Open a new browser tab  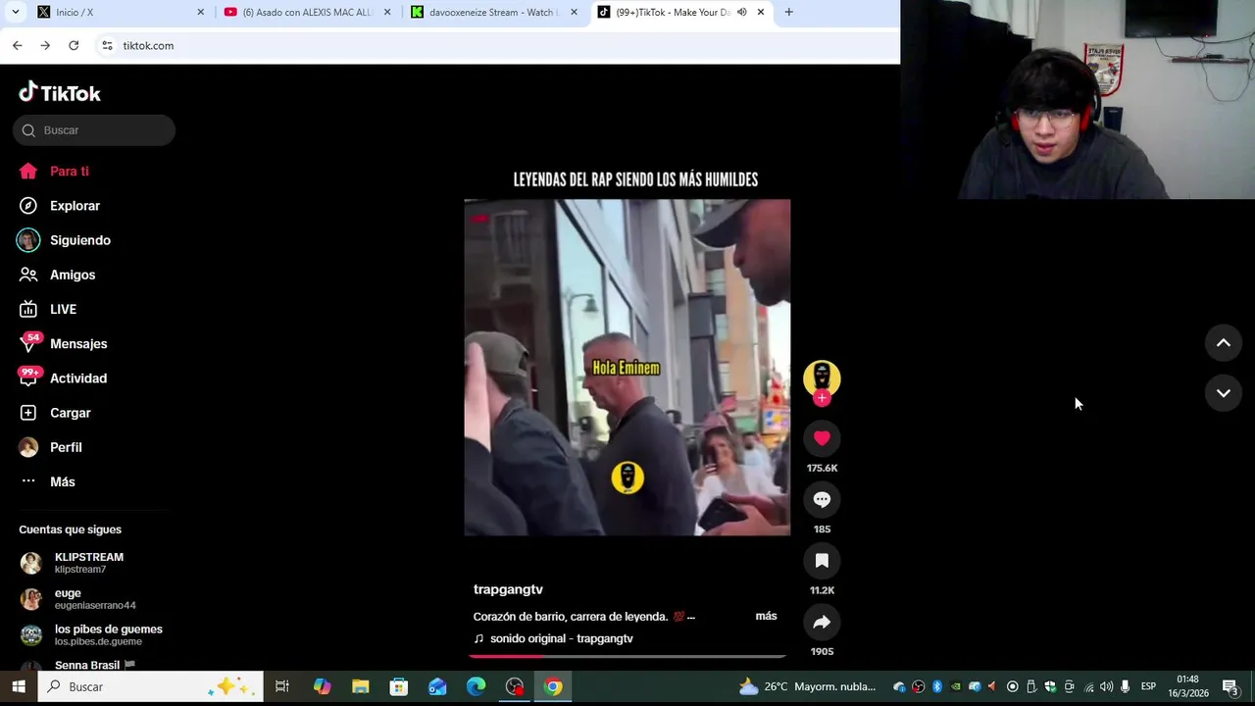point(788,13)
